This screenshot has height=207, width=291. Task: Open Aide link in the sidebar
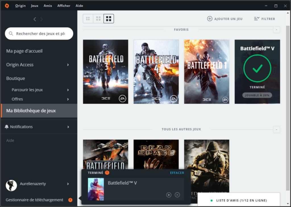tap(10, 140)
